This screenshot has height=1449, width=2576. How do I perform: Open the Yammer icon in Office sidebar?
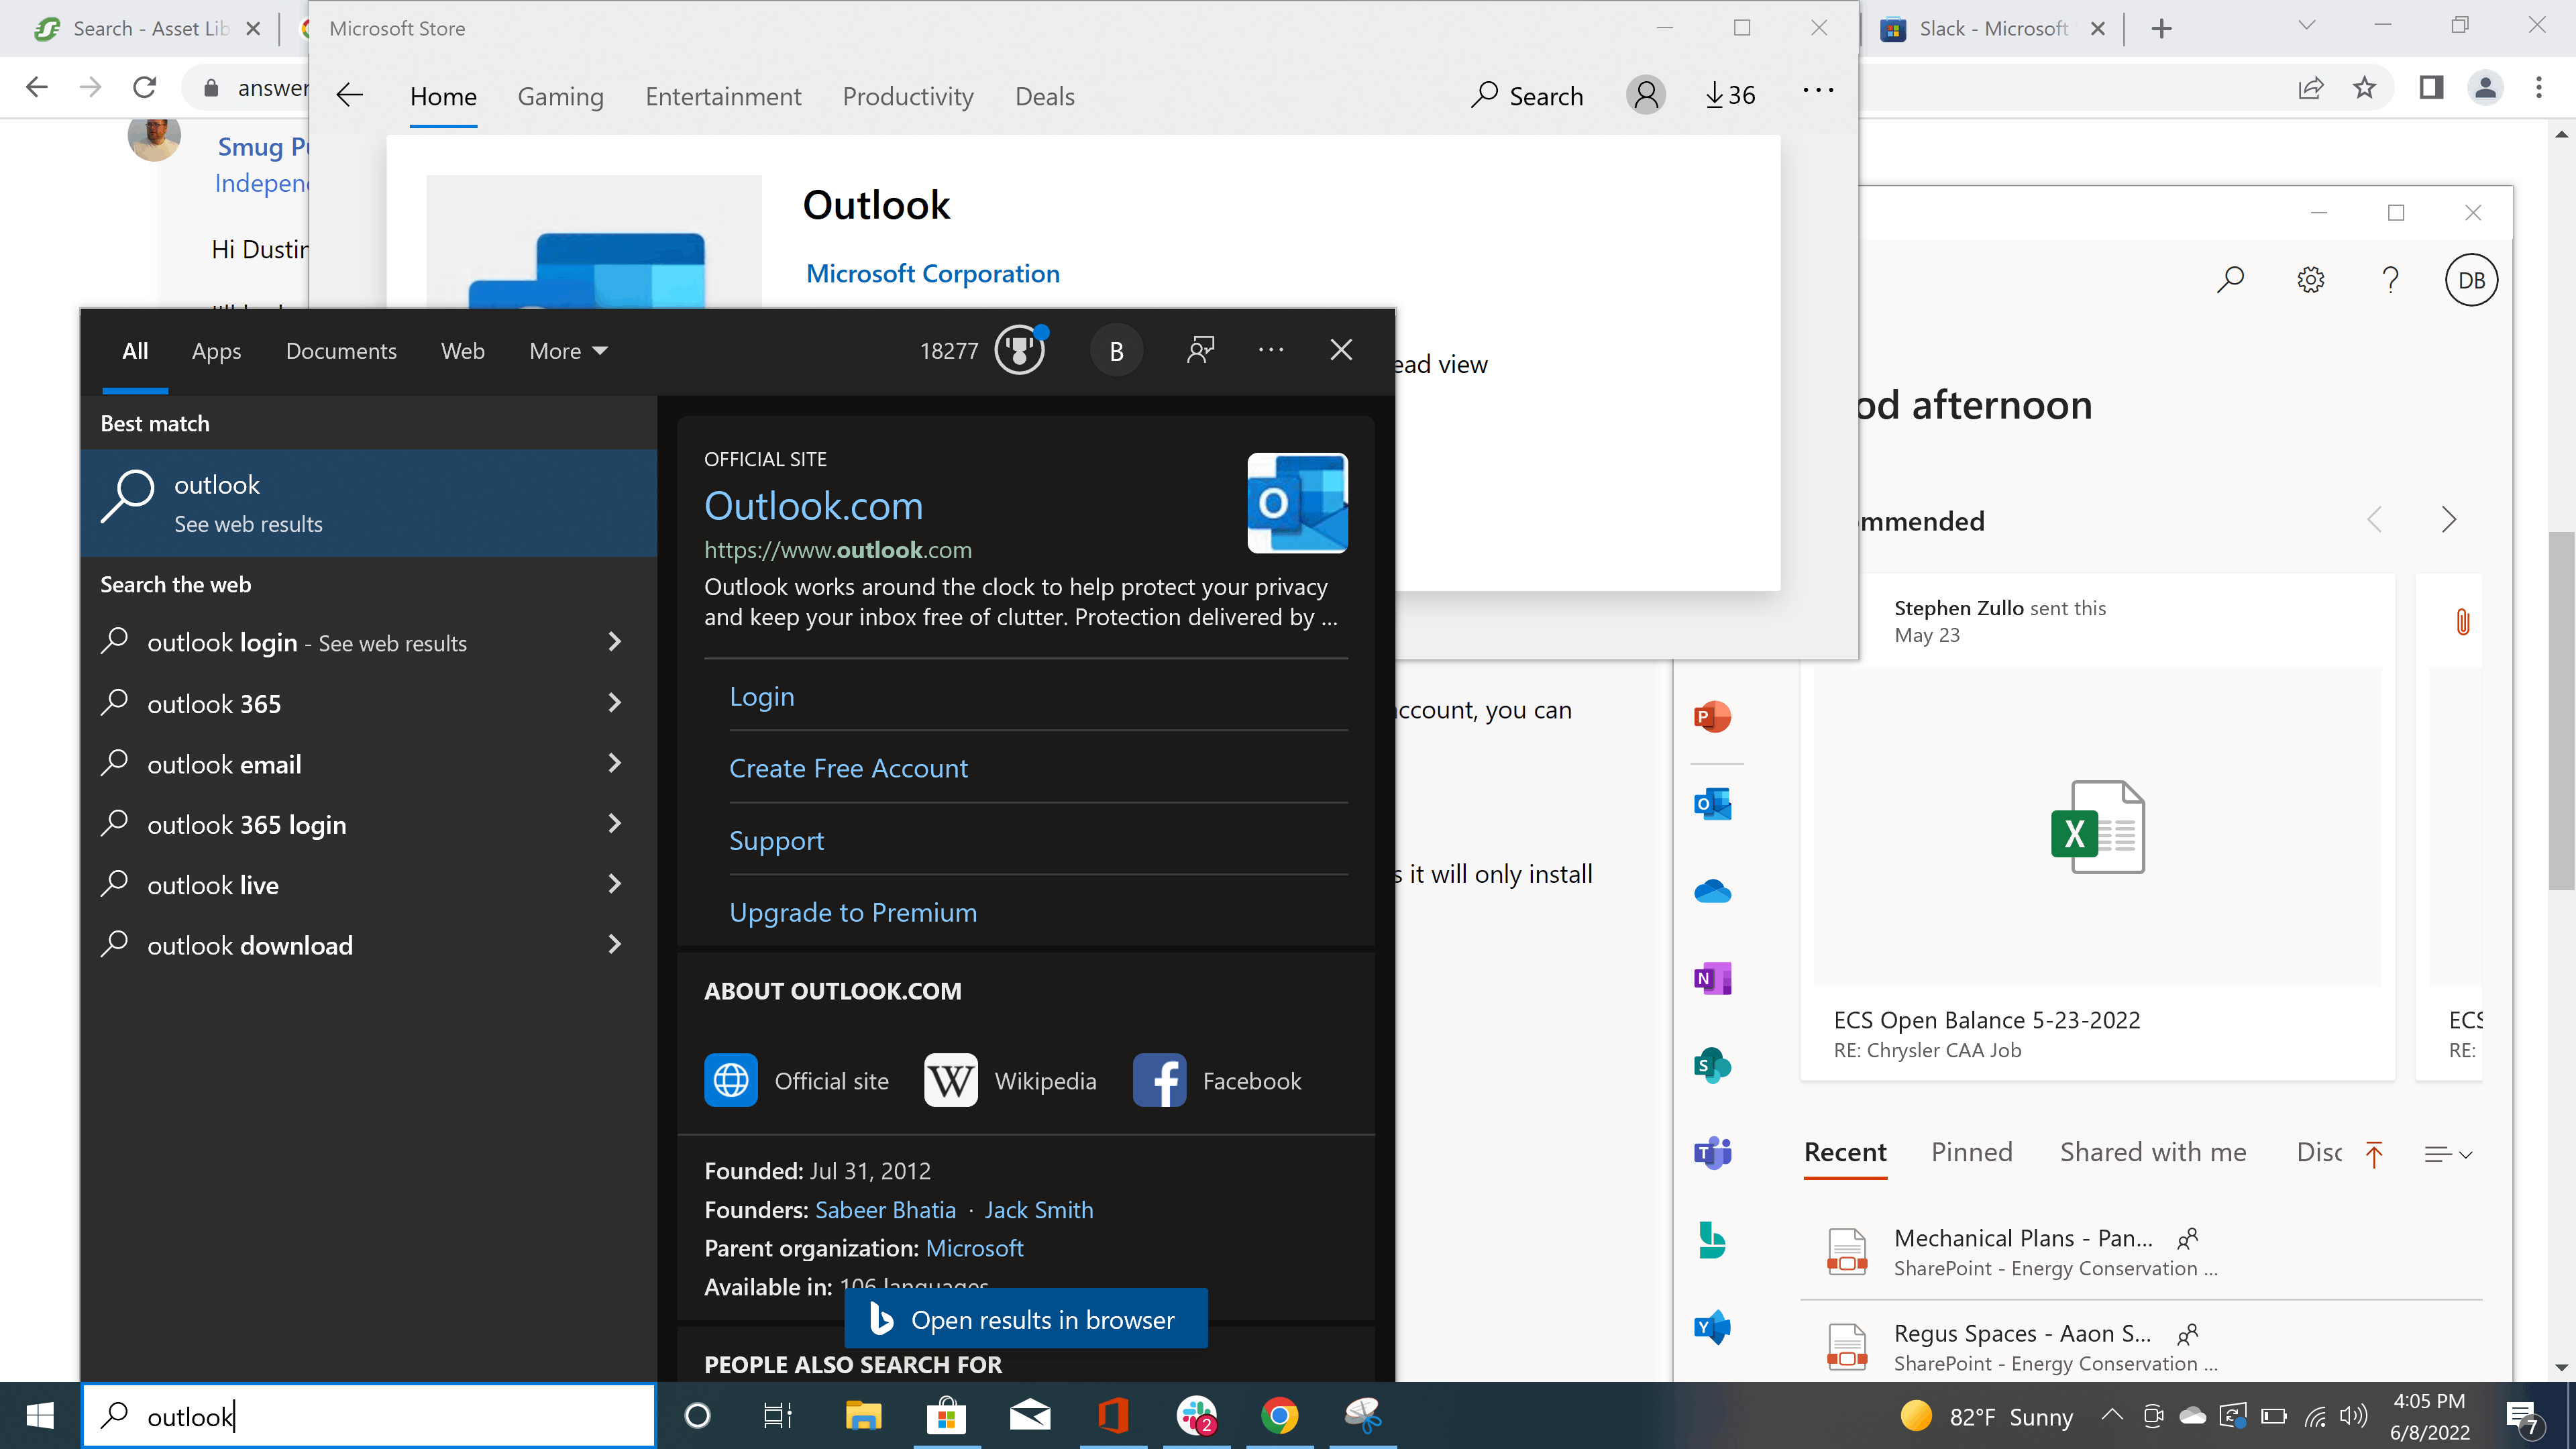pyautogui.click(x=1712, y=1328)
